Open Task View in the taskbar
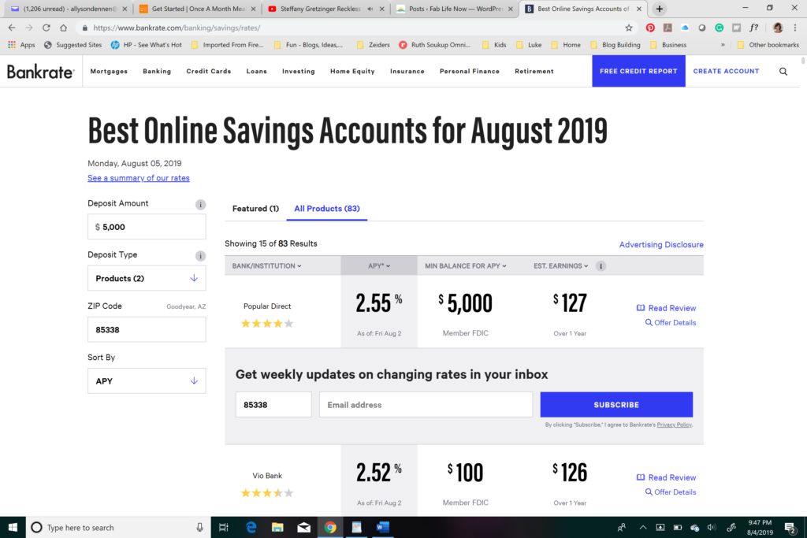Screen dimensions: 807x538 coord(223,527)
